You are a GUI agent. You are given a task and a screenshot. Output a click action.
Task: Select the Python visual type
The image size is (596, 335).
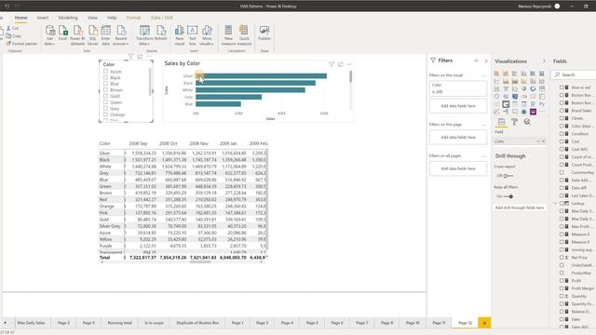[542, 104]
